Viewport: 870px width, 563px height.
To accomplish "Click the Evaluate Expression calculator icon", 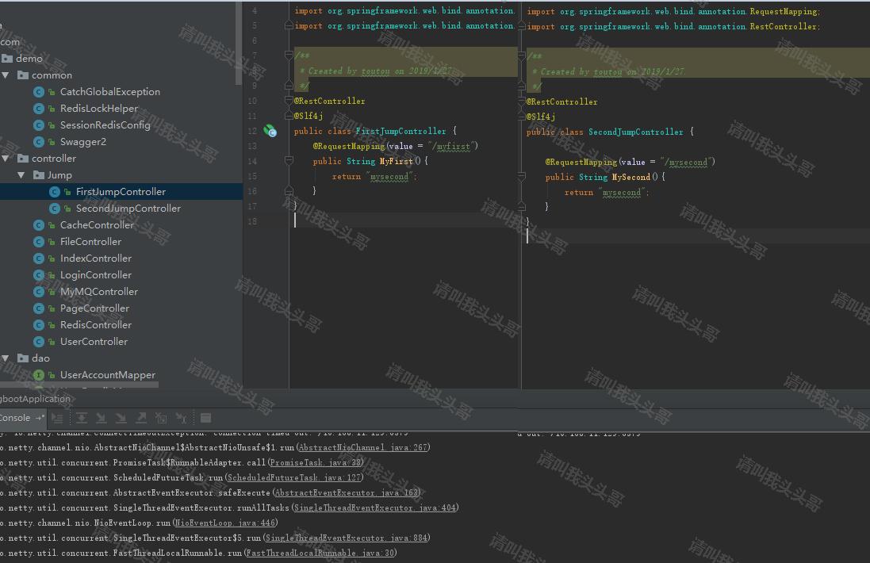I will pos(205,418).
